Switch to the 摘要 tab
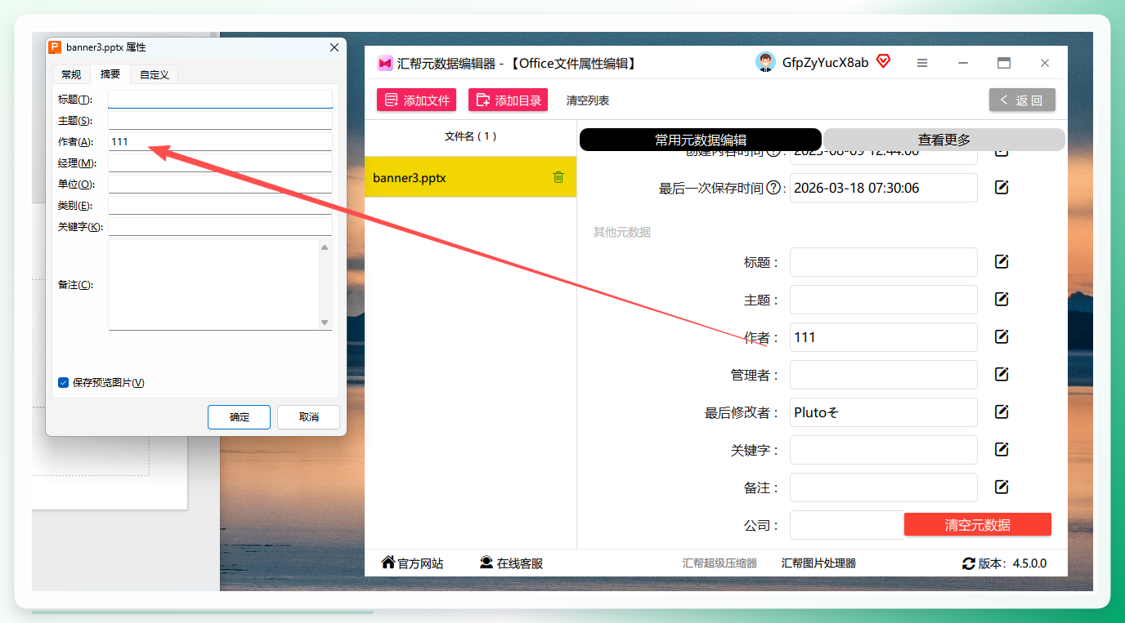1125x623 pixels. point(110,73)
